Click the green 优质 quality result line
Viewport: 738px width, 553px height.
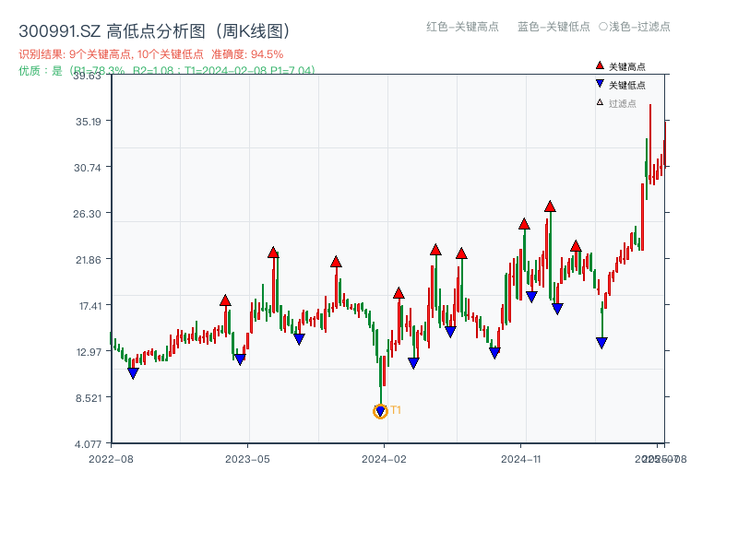coord(167,71)
